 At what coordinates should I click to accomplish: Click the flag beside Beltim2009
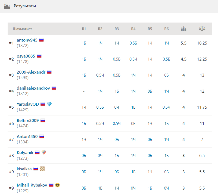(x=43, y=120)
